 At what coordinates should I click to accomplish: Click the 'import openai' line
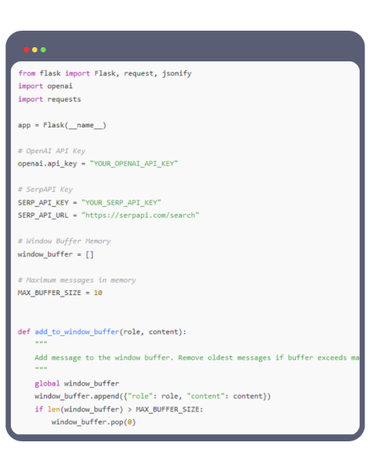[x=45, y=86]
